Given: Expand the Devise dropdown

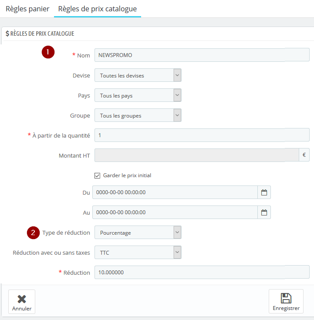Looking at the screenshot, I should [x=138, y=75].
